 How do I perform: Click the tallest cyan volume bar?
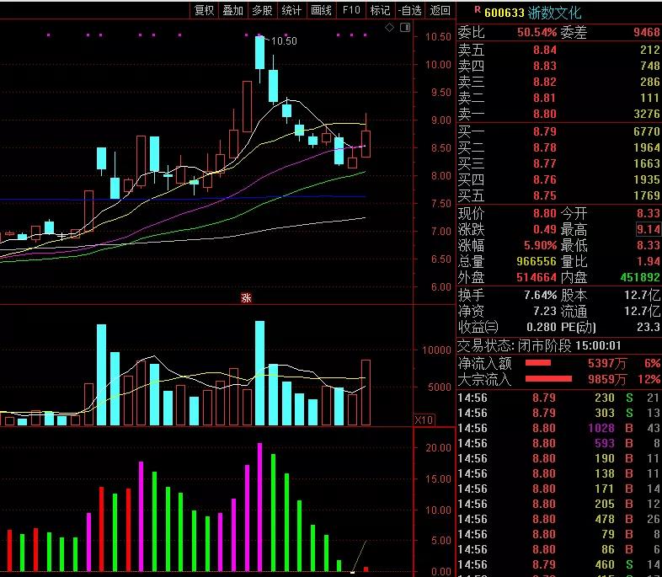click(259, 372)
